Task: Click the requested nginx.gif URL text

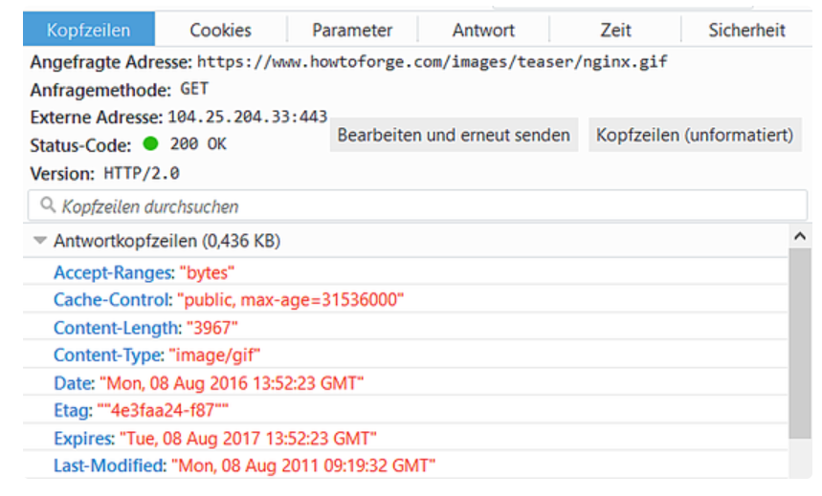Action: [x=432, y=62]
